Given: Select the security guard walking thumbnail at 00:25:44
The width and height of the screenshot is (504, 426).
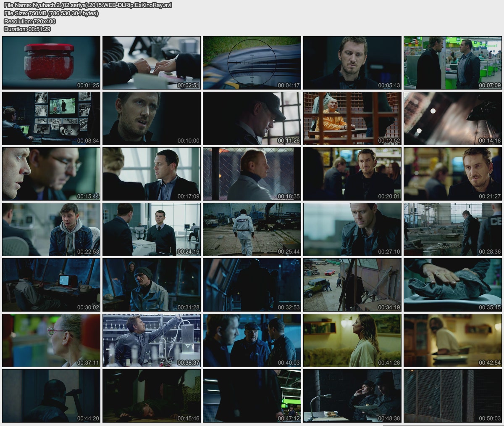Looking at the screenshot, I should click(x=252, y=229).
